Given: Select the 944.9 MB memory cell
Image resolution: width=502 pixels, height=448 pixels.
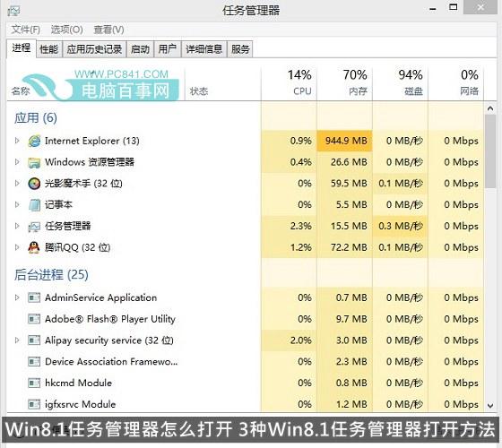Looking at the screenshot, I should coord(345,141).
